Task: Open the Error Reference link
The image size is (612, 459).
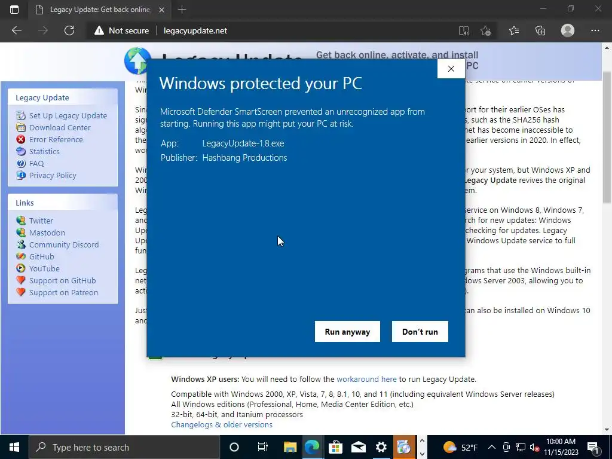Action: pyautogui.click(x=56, y=139)
